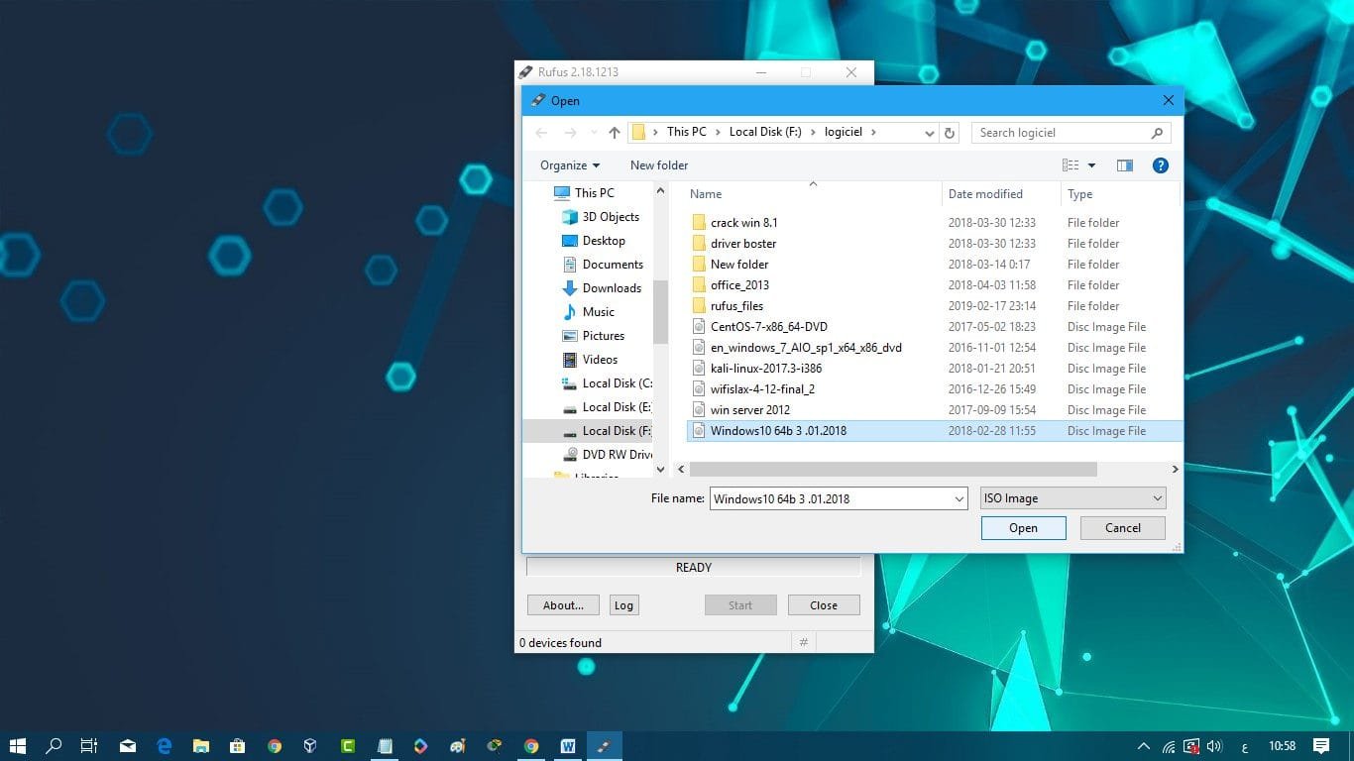Open the Help question mark icon

[1160, 165]
